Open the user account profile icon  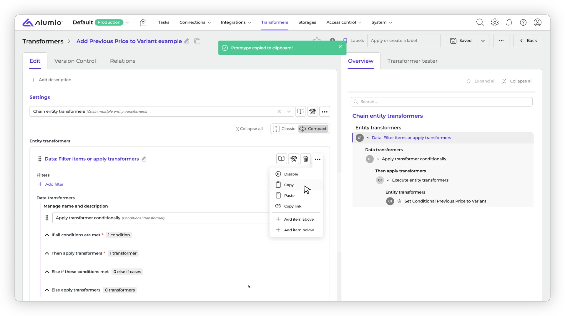[538, 22]
